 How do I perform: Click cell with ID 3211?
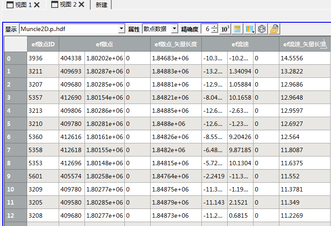pos(43,71)
